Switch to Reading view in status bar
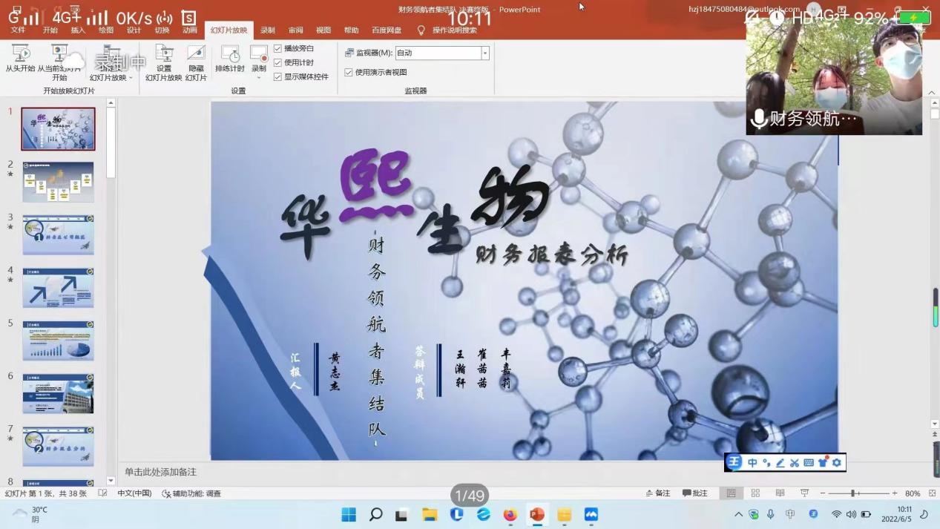 (780, 493)
